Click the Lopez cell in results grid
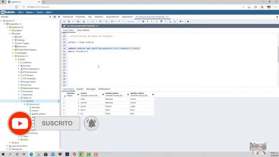 pos(142,106)
